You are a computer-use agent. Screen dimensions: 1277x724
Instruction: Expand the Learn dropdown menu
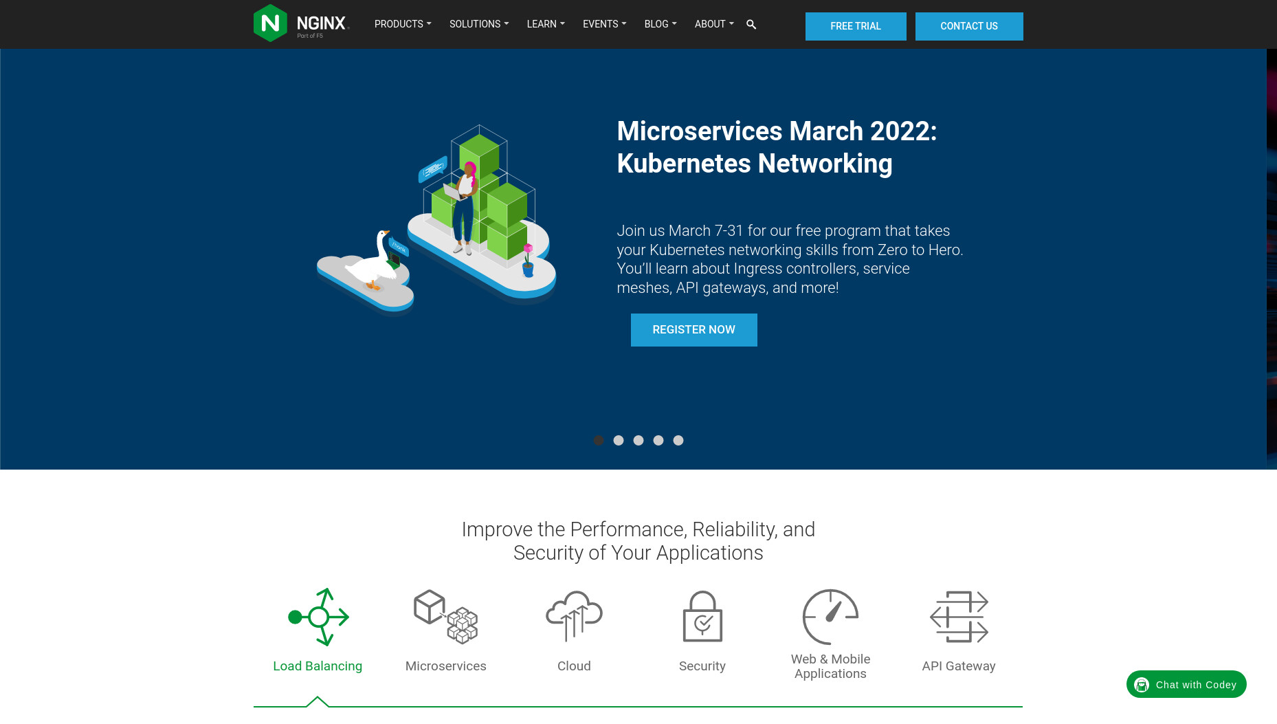coord(546,24)
